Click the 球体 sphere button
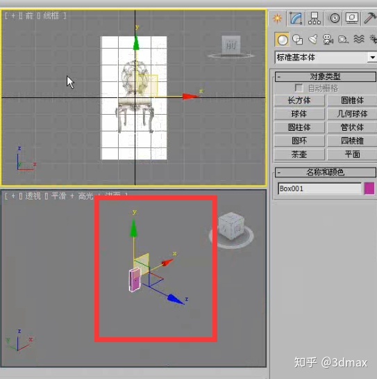 (x=299, y=114)
